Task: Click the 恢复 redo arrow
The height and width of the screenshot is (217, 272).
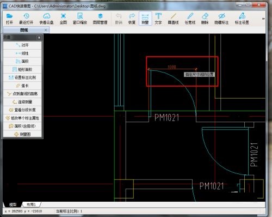Action: (x=132, y=19)
